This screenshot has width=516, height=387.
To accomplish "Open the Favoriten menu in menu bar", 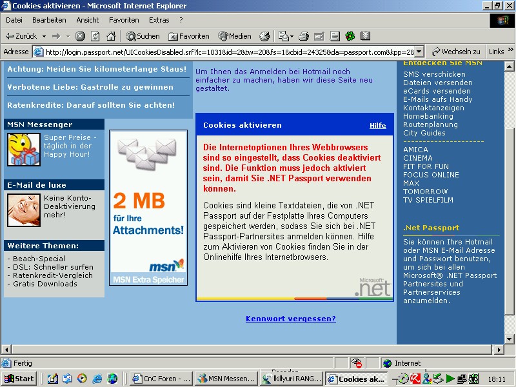I will pos(124,20).
